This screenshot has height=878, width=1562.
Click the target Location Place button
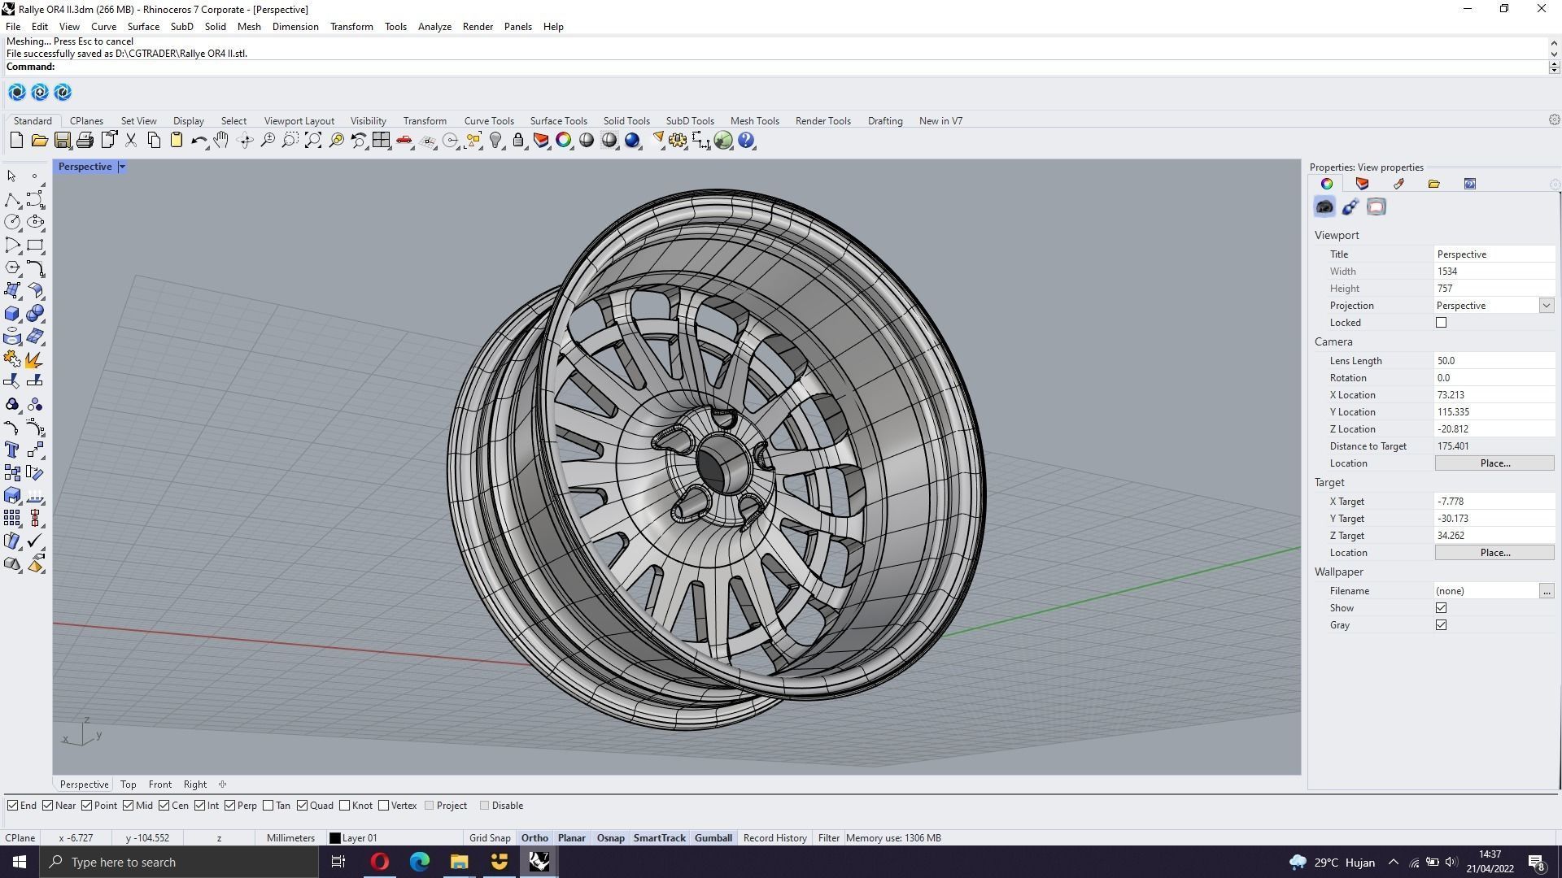(1494, 553)
